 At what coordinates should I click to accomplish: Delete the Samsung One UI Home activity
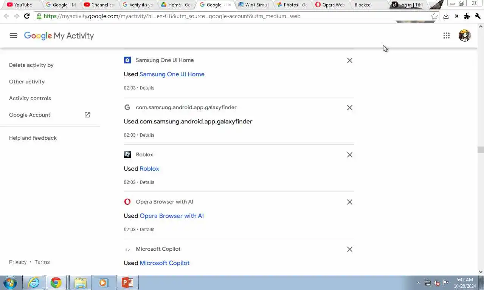coord(350,60)
